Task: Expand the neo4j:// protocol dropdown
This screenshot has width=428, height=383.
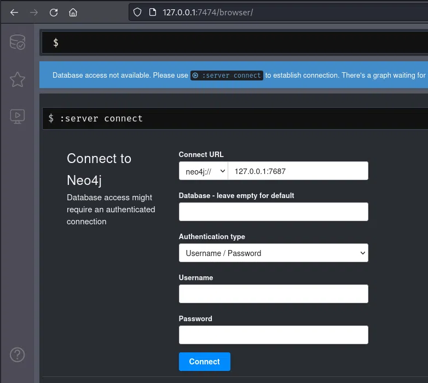Action: pyautogui.click(x=203, y=171)
